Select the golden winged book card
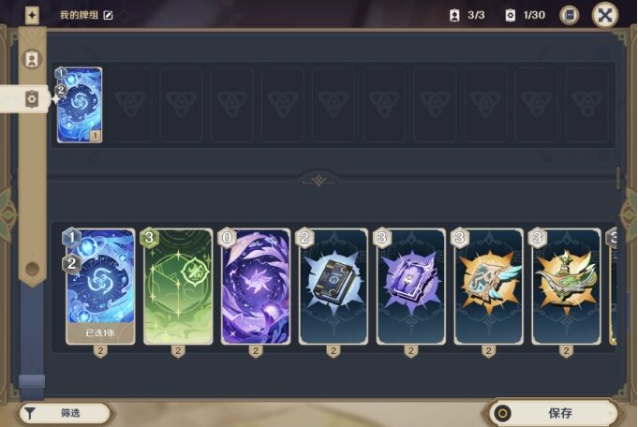638x427 pixels. (x=489, y=287)
